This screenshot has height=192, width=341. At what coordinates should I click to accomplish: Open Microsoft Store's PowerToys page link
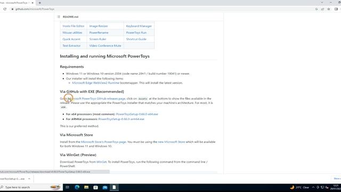(103, 142)
